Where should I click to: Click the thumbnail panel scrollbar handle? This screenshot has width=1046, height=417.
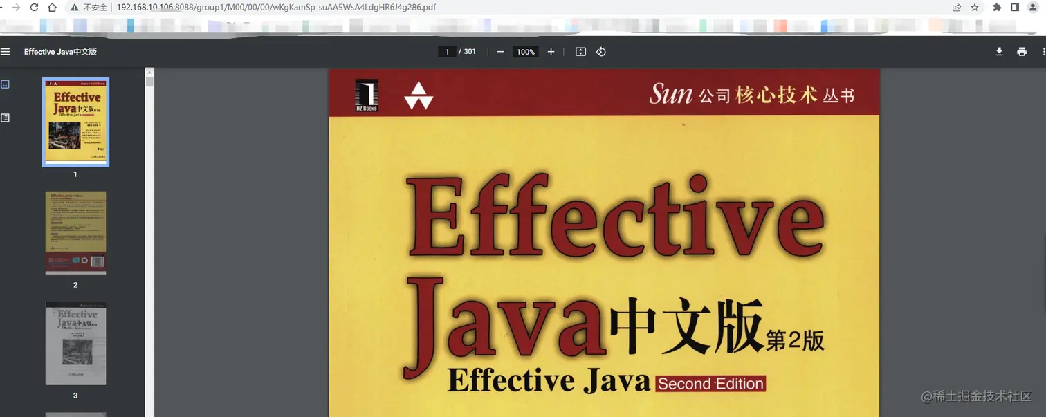coord(149,81)
